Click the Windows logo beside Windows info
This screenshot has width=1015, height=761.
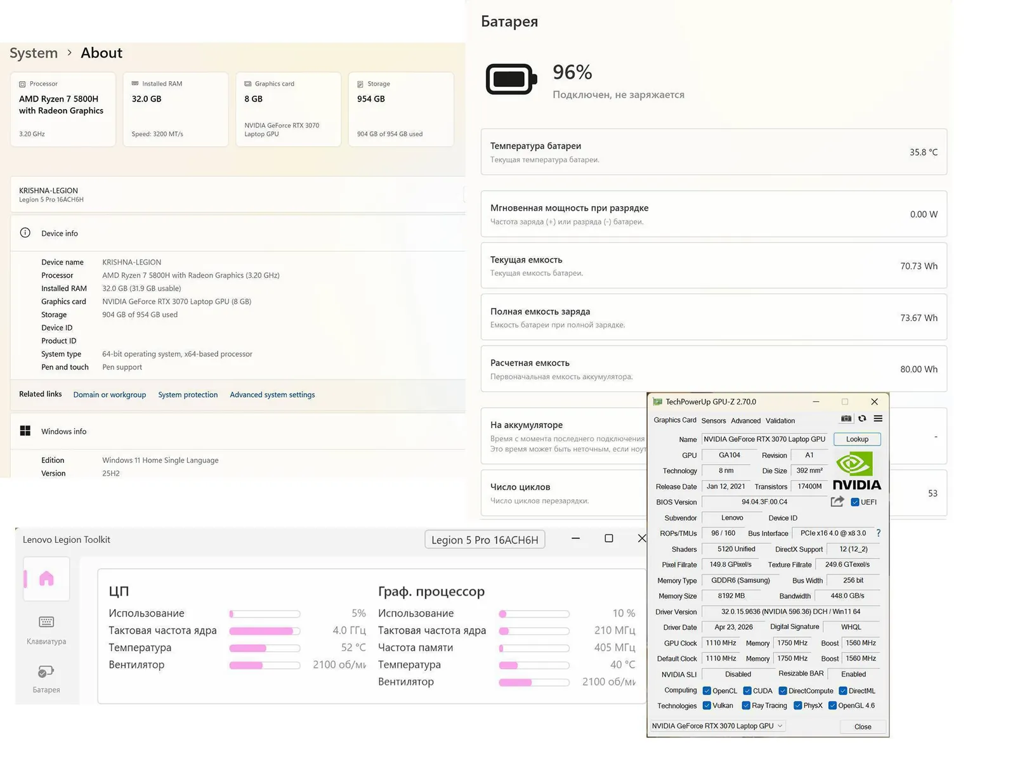[25, 431]
